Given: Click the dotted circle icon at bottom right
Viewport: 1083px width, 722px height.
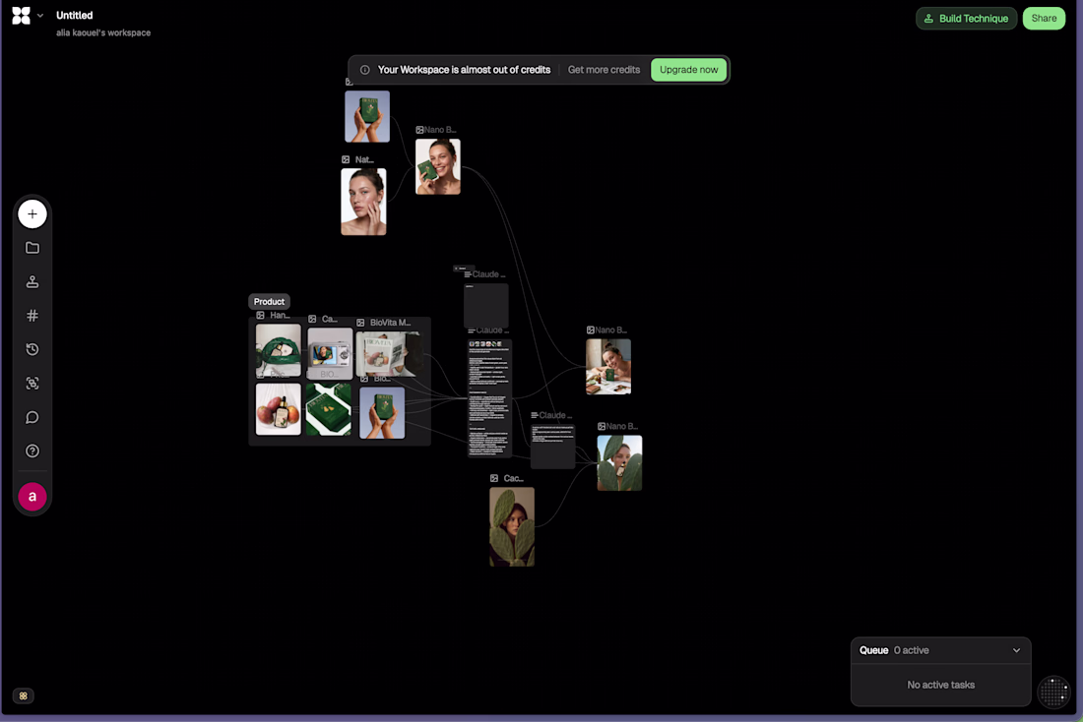Looking at the screenshot, I should click(x=1054, y=692).
